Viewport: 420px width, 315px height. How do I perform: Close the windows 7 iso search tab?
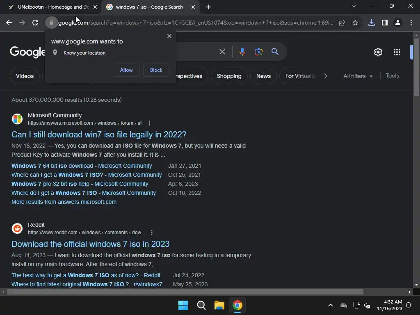(193, 7)
